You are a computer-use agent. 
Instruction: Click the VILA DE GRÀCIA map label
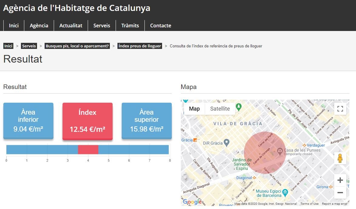click(238, 124)
